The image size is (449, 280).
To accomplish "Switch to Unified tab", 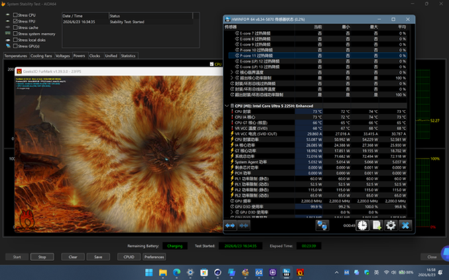I will click(x=111, y=56).
